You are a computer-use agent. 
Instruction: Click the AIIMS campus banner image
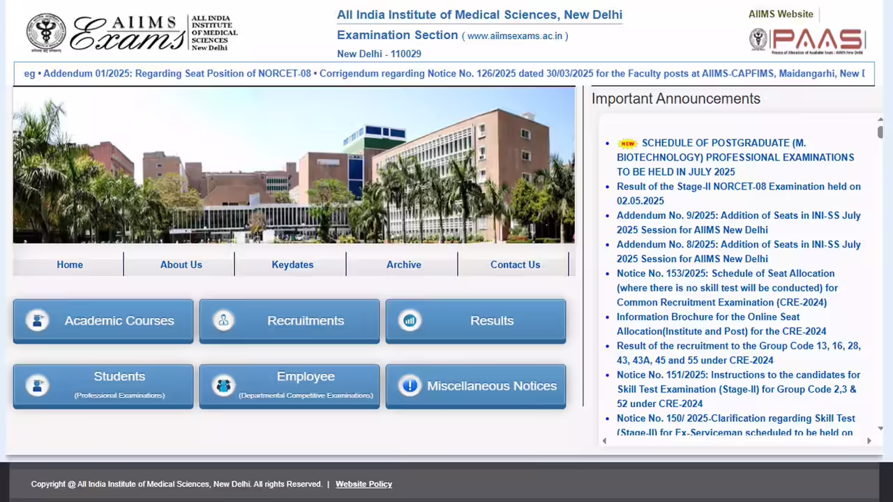click(294, 165)
